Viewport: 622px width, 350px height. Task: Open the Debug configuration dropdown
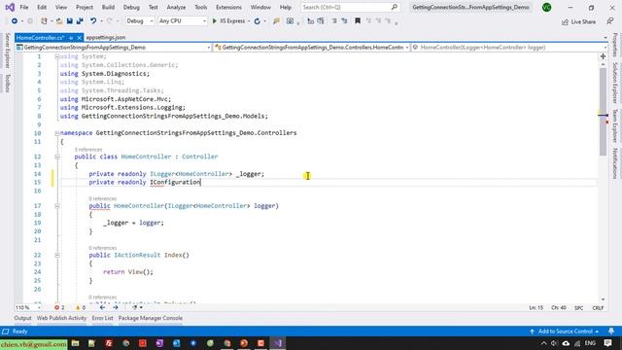coord(140,21)
